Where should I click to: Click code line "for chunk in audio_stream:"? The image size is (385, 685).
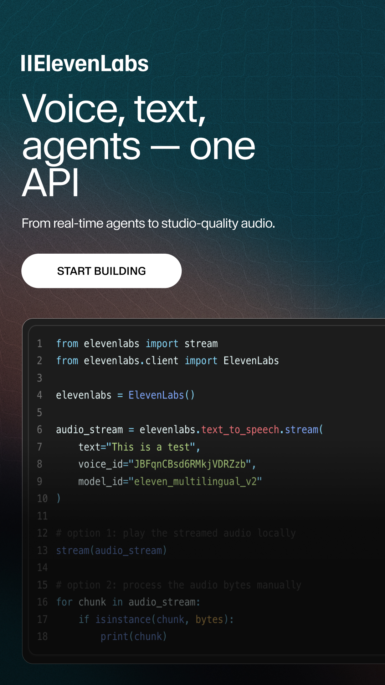pyautogui.click(x=128, y=602)
